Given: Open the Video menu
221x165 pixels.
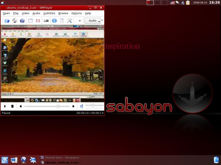Looking at the screenshot, I should click(25, 13).
